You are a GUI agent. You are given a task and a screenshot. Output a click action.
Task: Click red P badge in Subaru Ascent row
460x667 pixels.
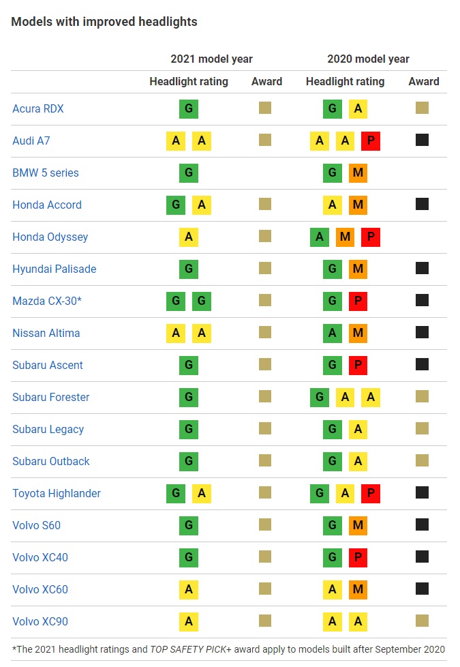click(358, 365)
